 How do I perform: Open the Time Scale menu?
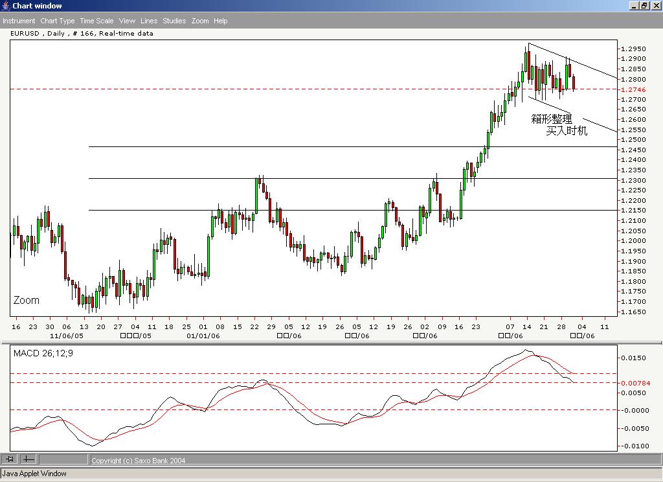pos(96,21)
